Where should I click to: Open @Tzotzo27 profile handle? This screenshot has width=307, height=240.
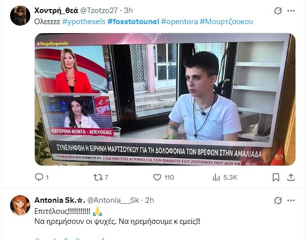click(99, 11)
